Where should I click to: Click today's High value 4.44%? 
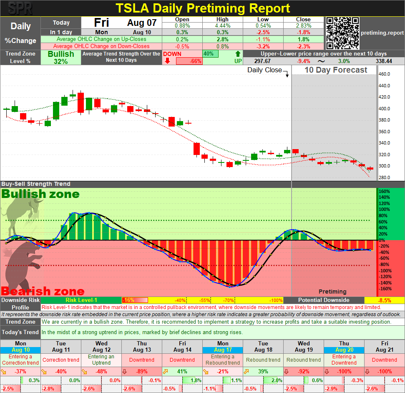pos(223,25)
